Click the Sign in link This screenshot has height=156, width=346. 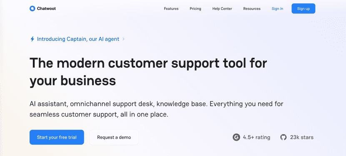click(x=277, y=9)
